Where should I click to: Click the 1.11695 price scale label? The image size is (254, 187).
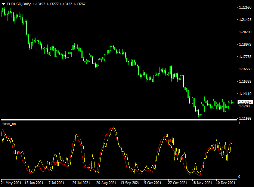click(x=245, y=119)
